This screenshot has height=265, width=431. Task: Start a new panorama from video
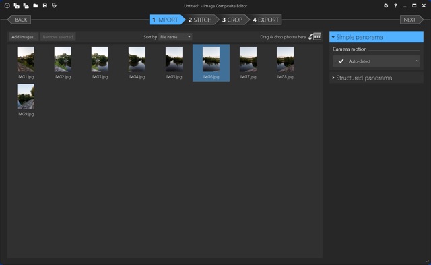tap(26, 5)
